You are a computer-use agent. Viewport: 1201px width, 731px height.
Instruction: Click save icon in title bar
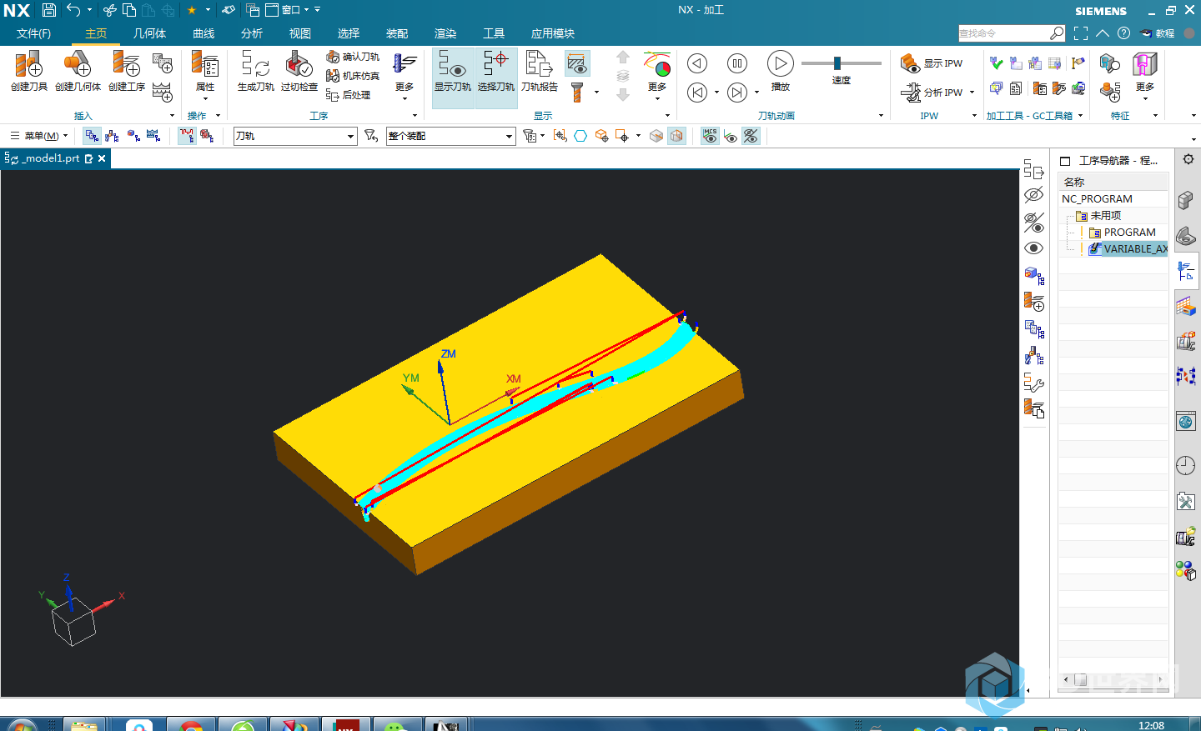click(49, 10)
